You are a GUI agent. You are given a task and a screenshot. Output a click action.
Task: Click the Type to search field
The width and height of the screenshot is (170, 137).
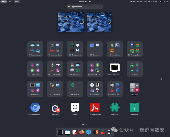tap(85, 7)
